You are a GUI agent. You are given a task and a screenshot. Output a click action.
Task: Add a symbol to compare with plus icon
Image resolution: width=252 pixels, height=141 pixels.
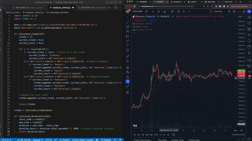[x=146, y=11]
